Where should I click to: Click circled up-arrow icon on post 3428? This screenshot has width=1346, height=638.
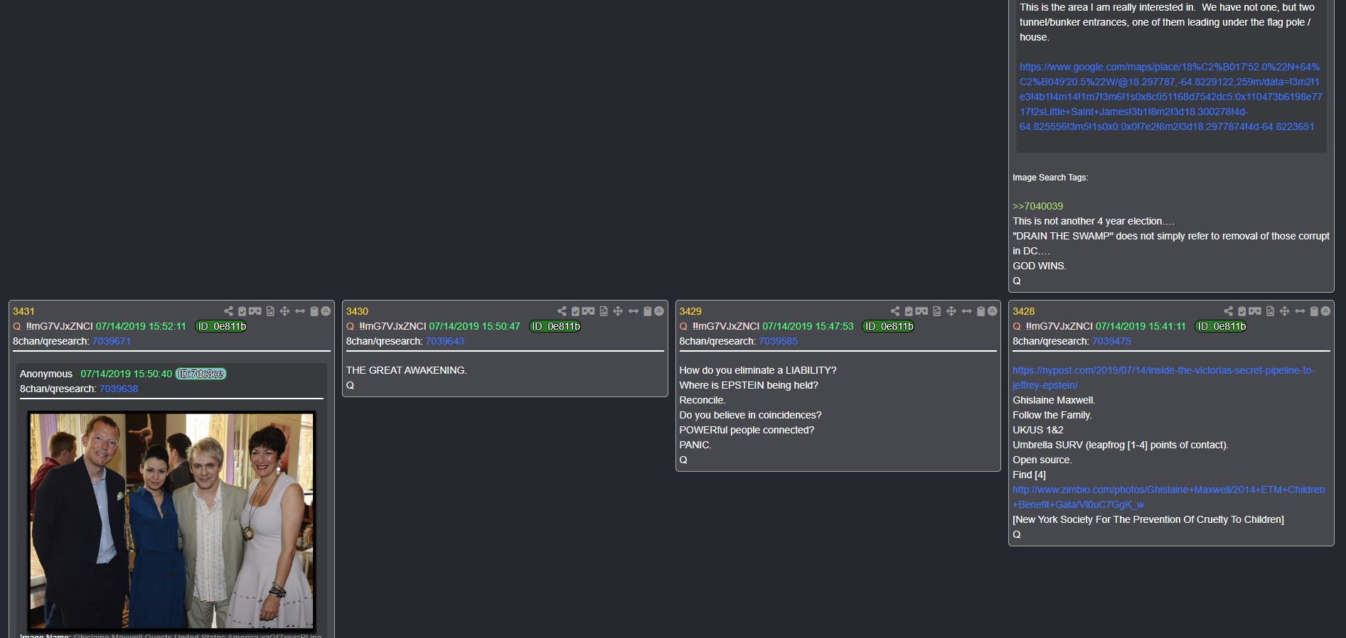pos(1326,311)
